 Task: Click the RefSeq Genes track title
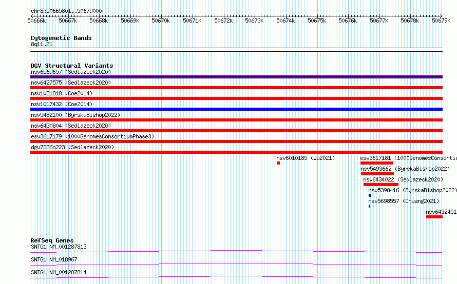tap(52, 240)
